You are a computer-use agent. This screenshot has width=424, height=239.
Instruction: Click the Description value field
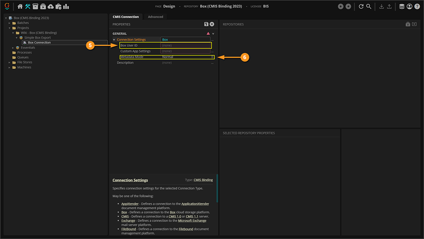[x=185, y=62]
